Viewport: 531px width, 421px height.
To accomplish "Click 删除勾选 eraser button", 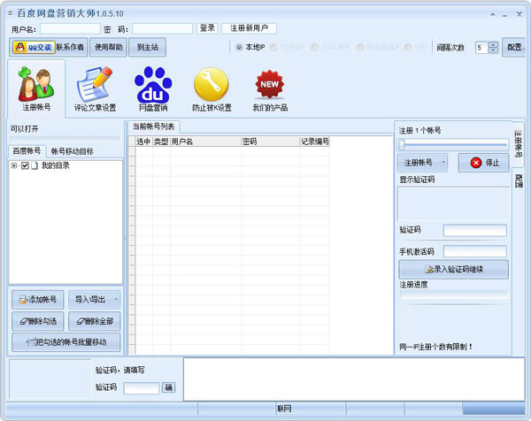I will pos(37,321).
